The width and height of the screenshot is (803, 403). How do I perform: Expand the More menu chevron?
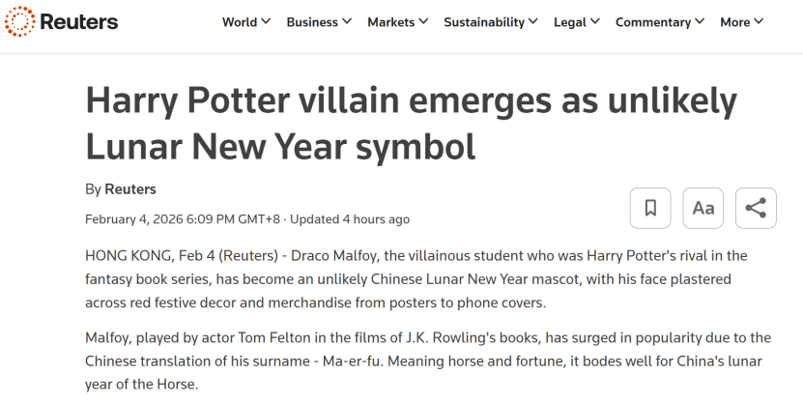759,21
